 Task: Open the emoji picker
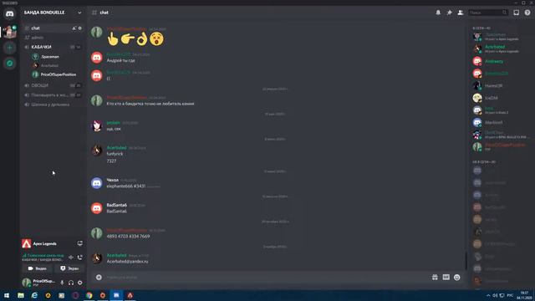click(x=457, y=278)
